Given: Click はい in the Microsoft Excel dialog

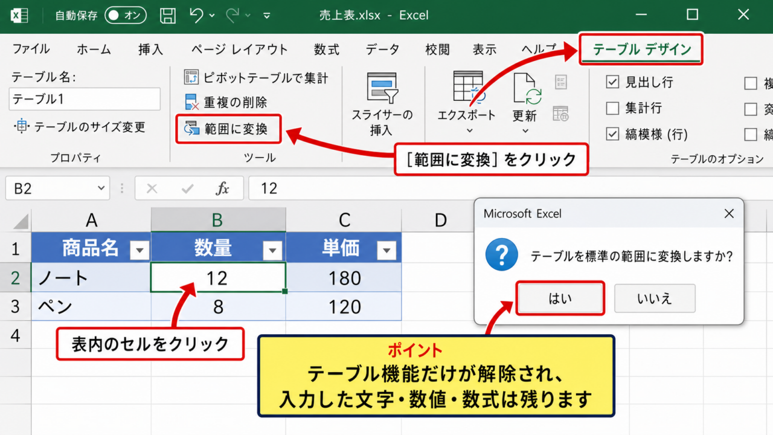Looking at the screenshot, I should click(560, 298).
